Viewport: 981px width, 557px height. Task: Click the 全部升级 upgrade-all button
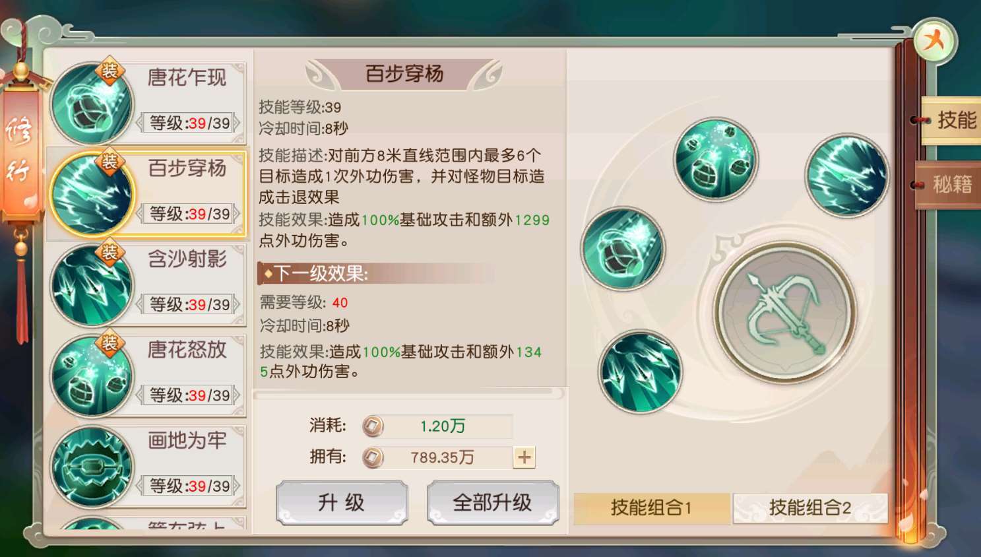tap(493, 503)
